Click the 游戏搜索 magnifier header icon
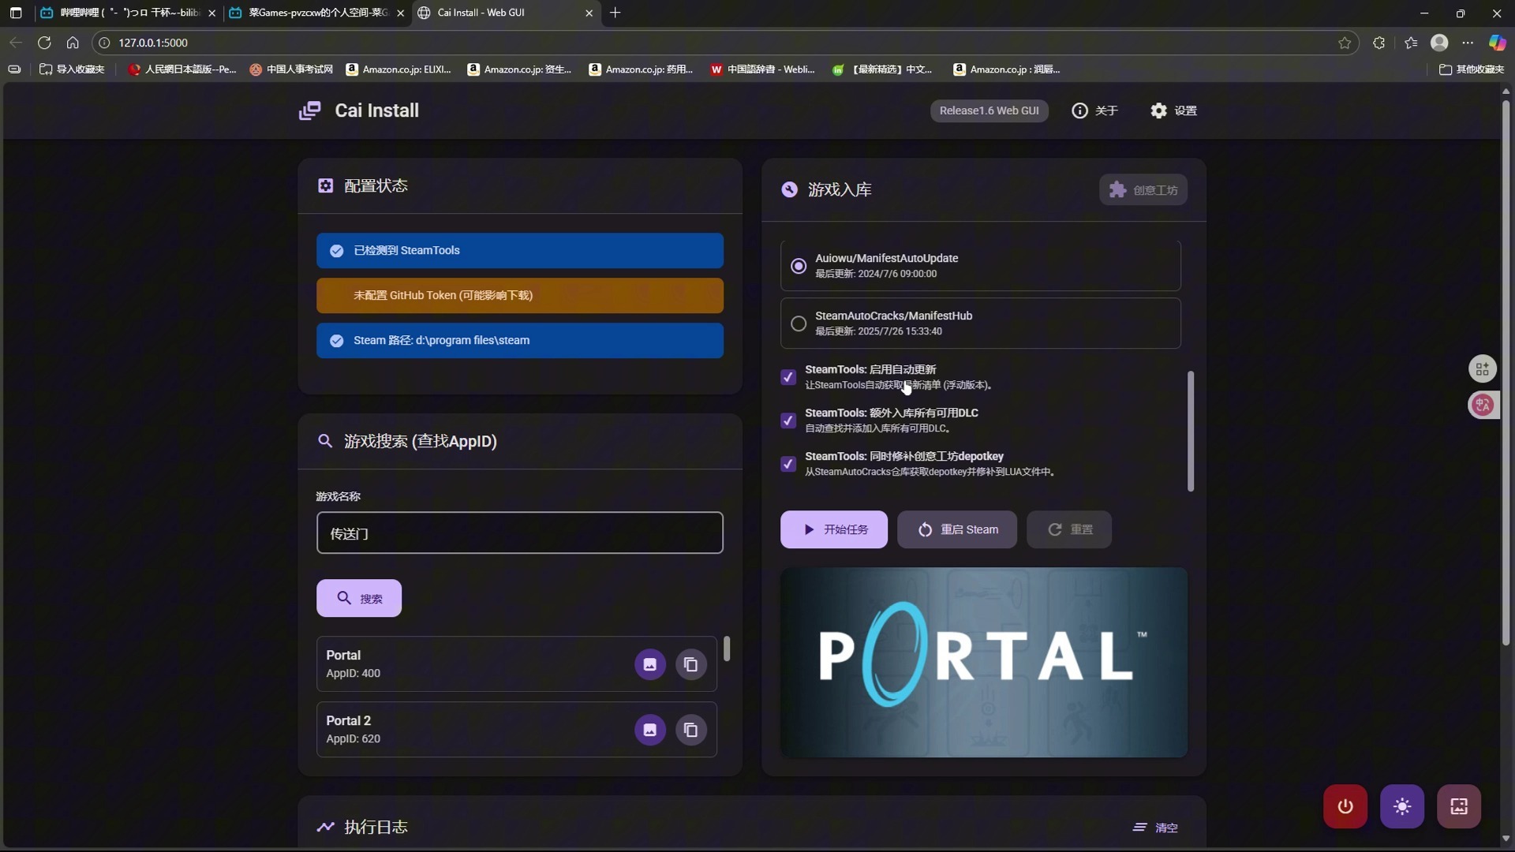Image resolution: width=1515 pixels, height=852 pixels. (324, 441)
